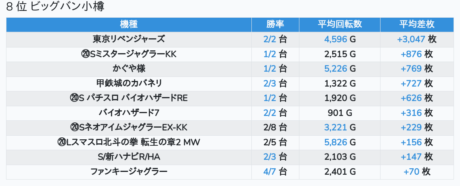Select the SミスタージャグラーKK row name

(x=129, y=54)
